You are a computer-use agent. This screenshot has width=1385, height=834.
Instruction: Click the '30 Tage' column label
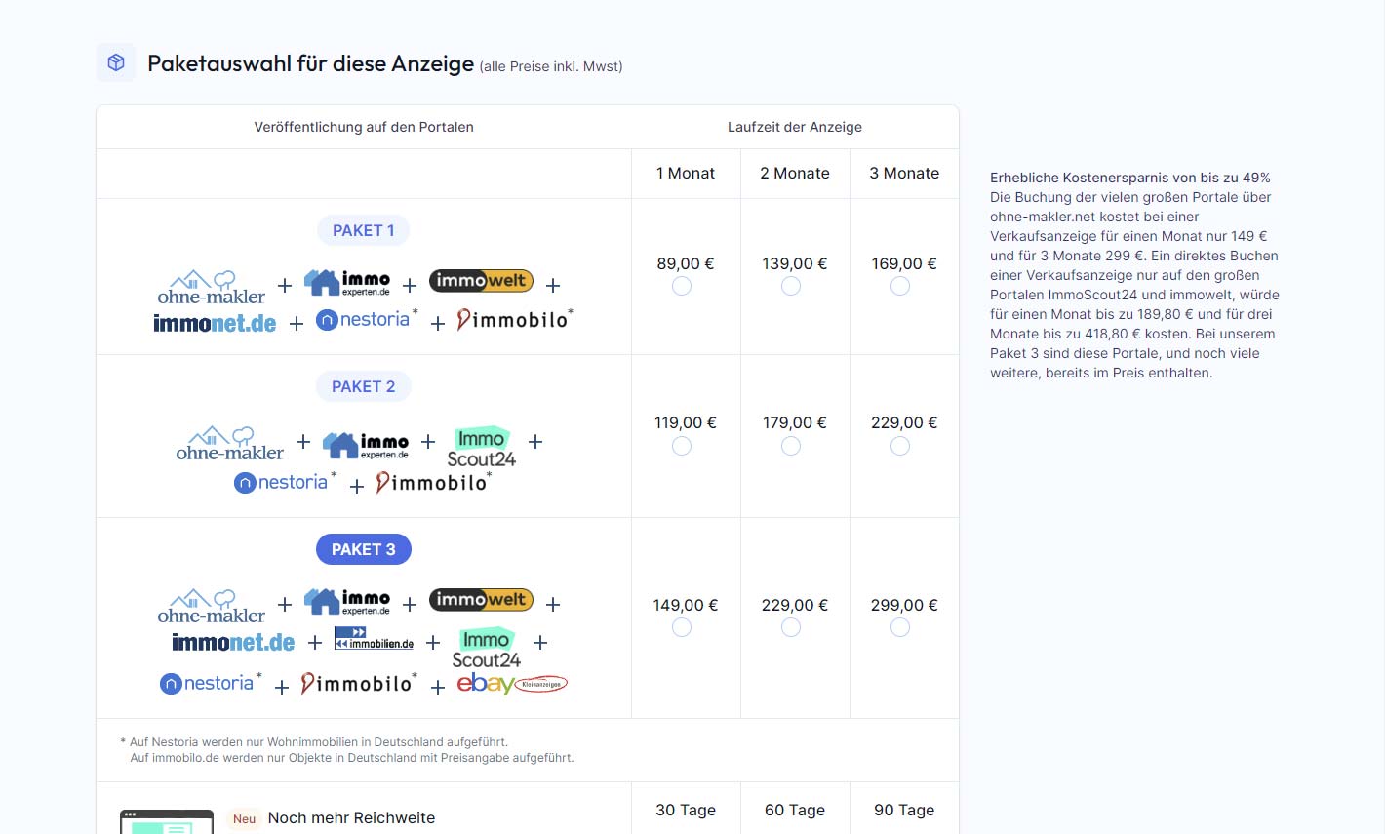point(686,810)
